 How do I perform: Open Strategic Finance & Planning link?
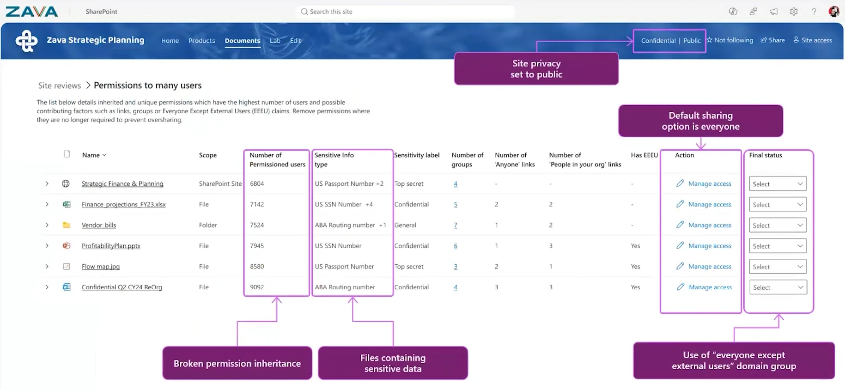point(122,183)
